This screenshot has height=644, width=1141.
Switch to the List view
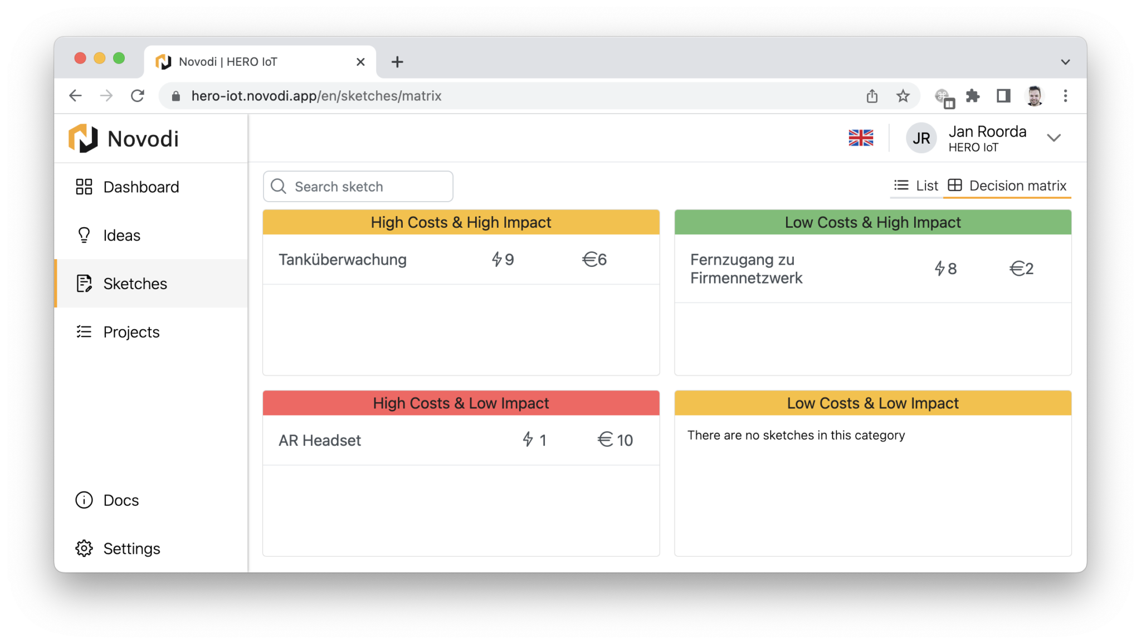(x=916, y=186)
